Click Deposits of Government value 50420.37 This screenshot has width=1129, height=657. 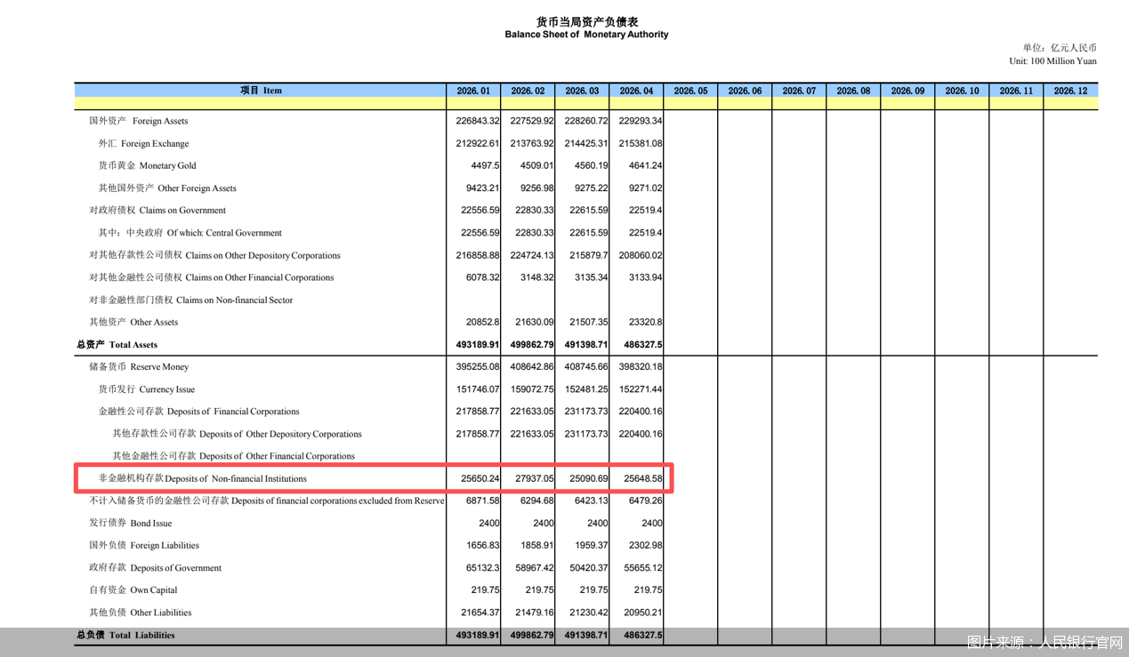[x=589, y=568]
